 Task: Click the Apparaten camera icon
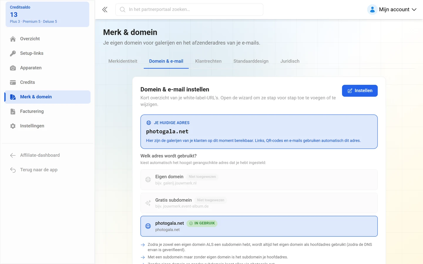click(13, 68)
